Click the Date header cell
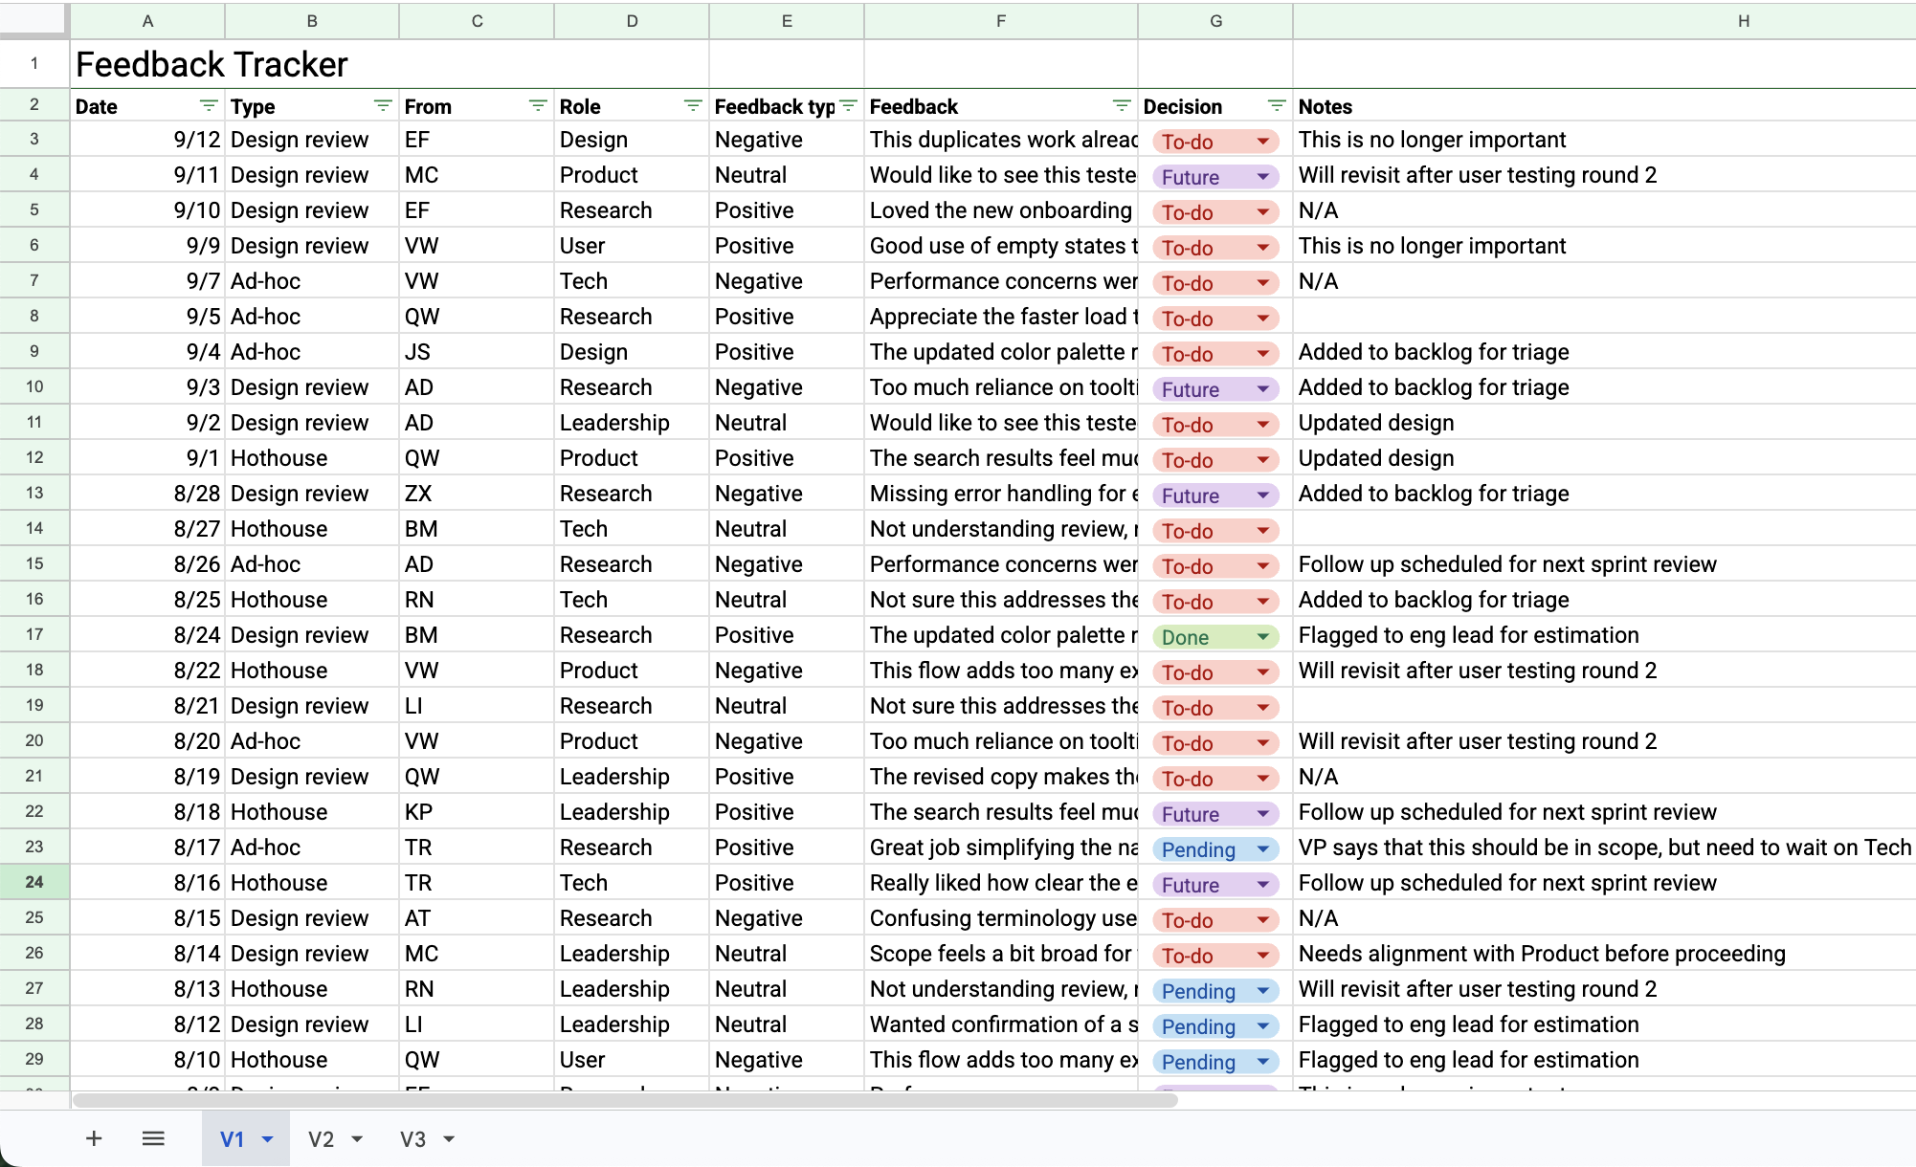 147,105
